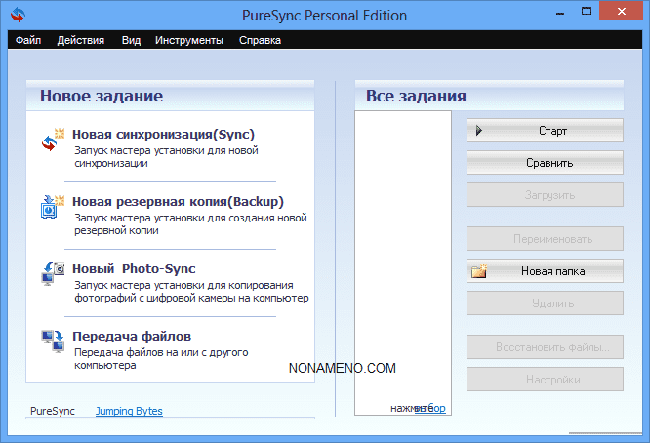Select Новая синхронизация(Sync) heading
Image resolution: width=650 pixels, height=443 pixels.
coord(163,134)
